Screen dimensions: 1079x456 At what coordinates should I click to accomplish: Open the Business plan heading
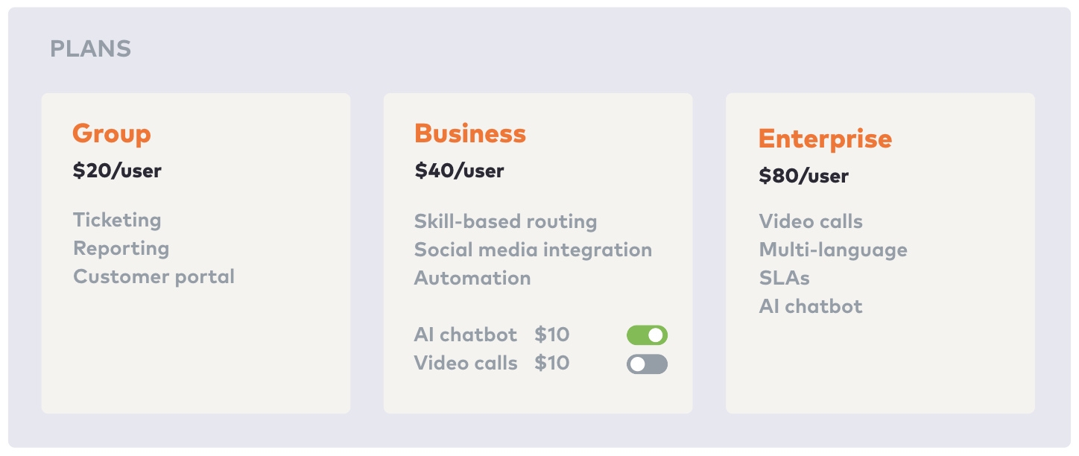click(x=470, y=134)
